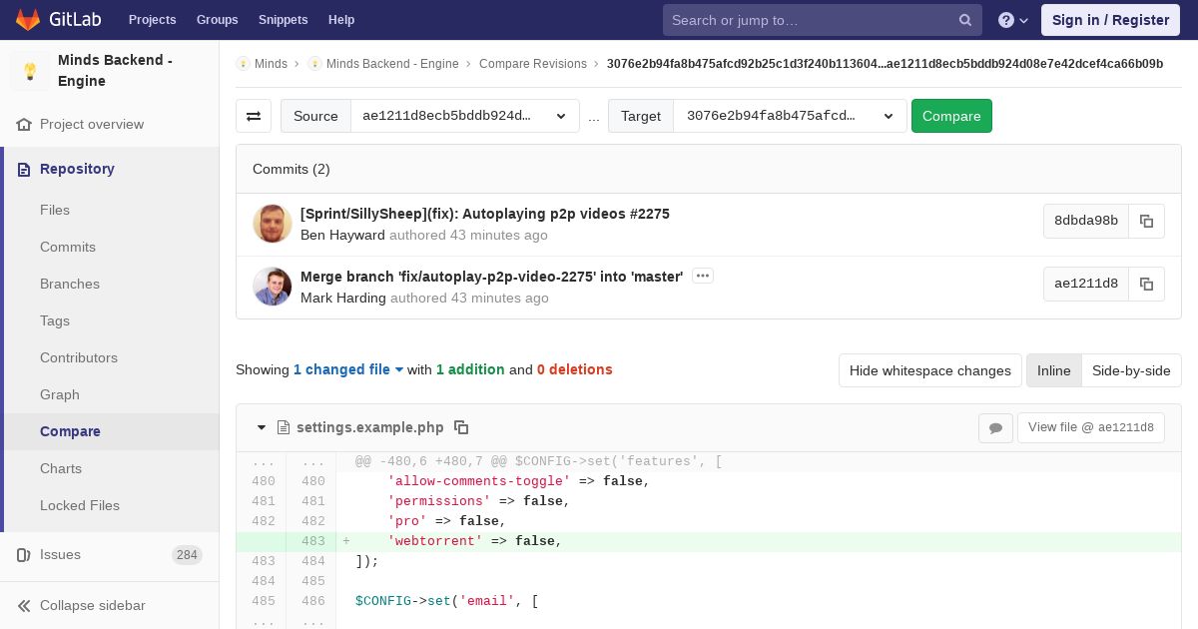The width and height of the screenshot is (1198, 629).
Task: Click the Minds breadcrumb link
Action: click(x=271, y=64)
